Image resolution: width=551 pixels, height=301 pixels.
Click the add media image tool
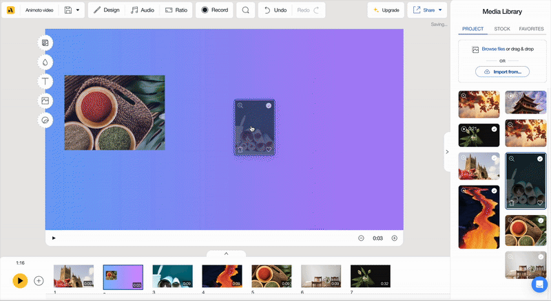pos(45,100)
